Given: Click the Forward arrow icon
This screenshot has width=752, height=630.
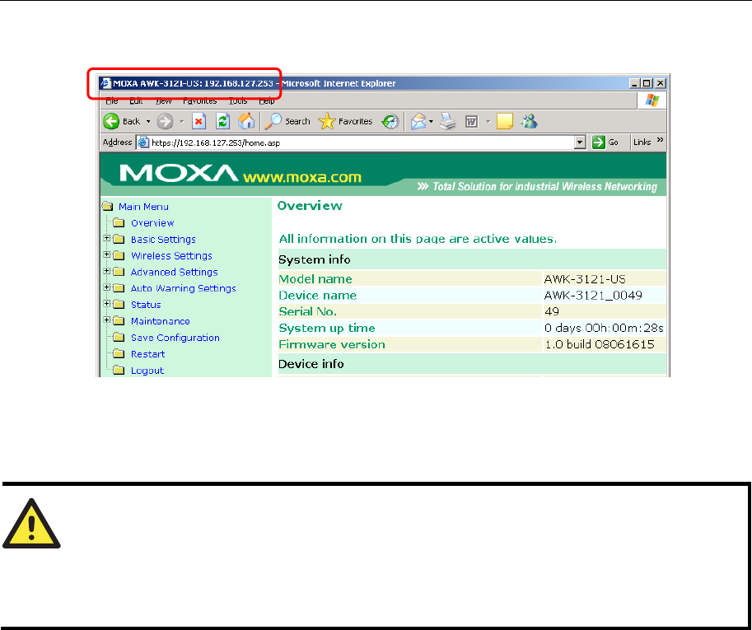Looking at the screenshot, I should click(x=165, y=121).
